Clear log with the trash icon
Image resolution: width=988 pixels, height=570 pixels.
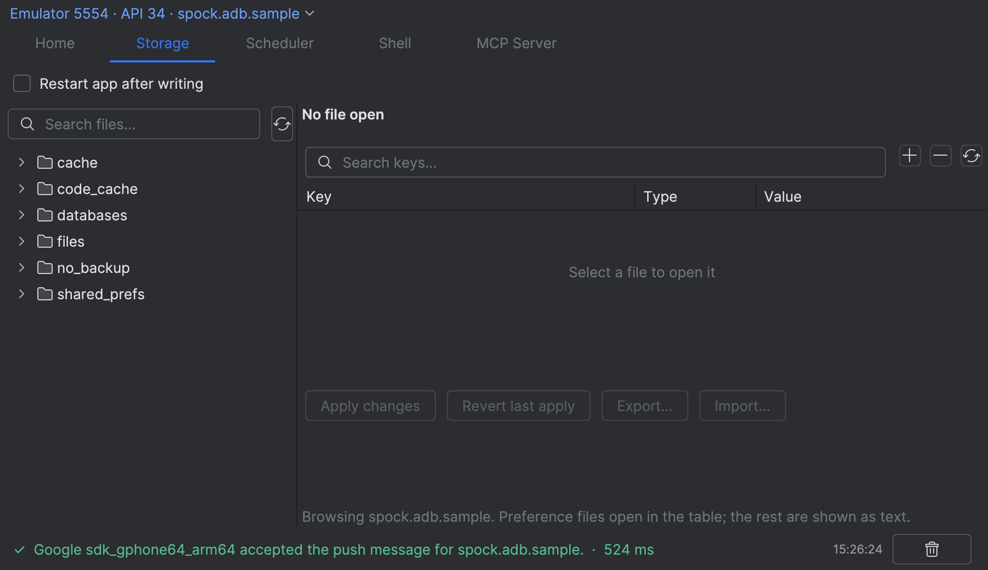932,549
